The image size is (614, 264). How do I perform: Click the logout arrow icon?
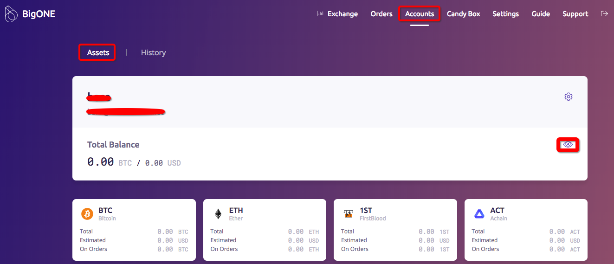[604, 14]
